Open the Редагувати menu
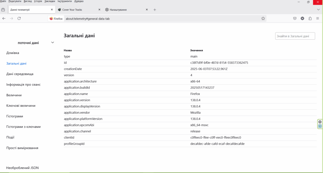The height and width of the screenshot is (173, 323). click(x=15, y=1)
